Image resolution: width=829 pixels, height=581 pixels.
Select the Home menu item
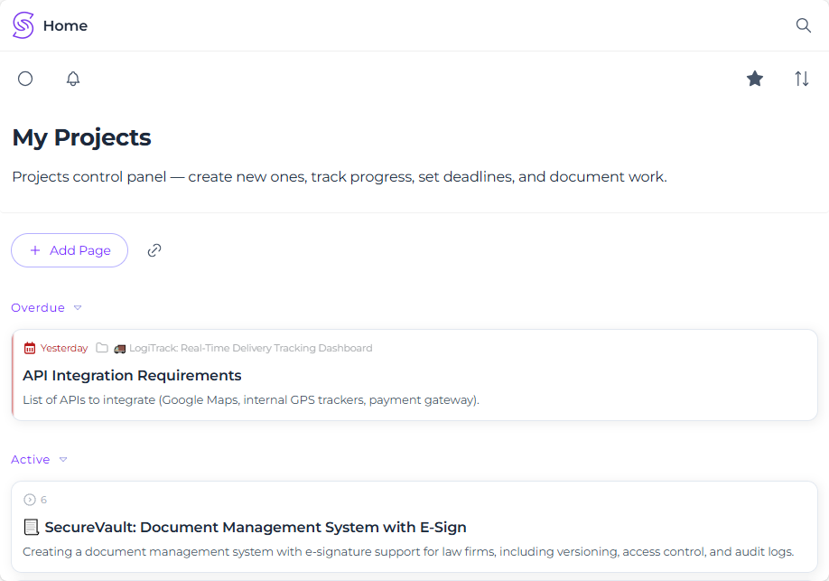click(65, 25)
